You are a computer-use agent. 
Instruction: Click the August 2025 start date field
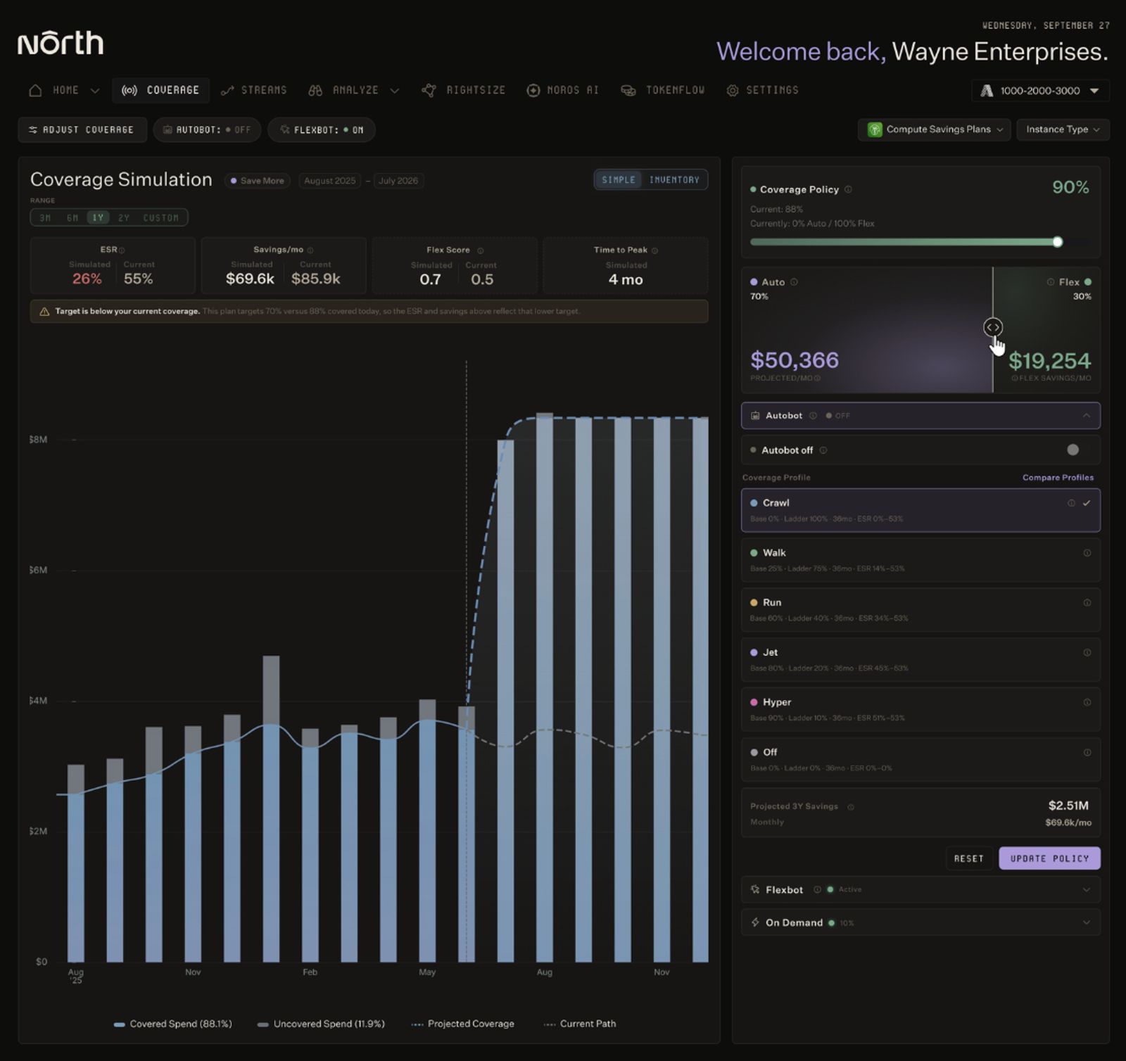point(329,181)
